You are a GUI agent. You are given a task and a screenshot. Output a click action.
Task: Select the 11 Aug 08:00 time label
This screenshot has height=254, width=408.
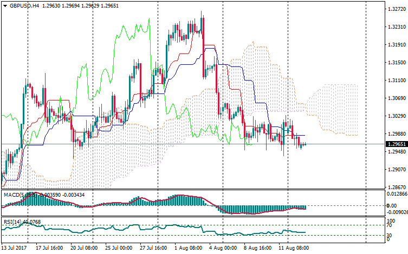(293, 249)
